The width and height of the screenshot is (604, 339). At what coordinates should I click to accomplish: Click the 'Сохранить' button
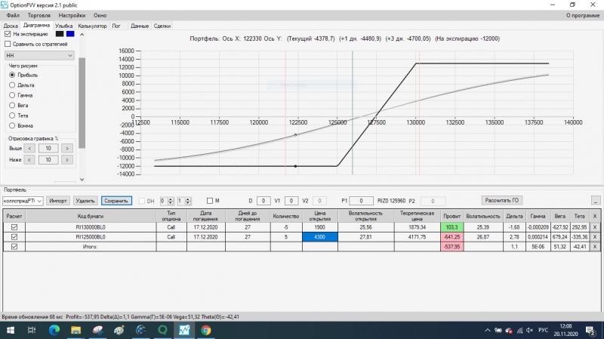tap(116, 201)
